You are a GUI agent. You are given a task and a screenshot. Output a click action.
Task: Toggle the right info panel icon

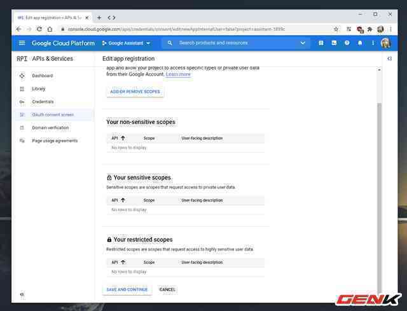tap(389, 59)
